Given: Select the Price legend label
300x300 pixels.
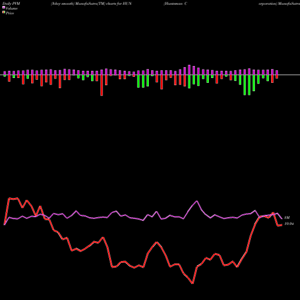Looking at the screenshot, I should (10, 13).
